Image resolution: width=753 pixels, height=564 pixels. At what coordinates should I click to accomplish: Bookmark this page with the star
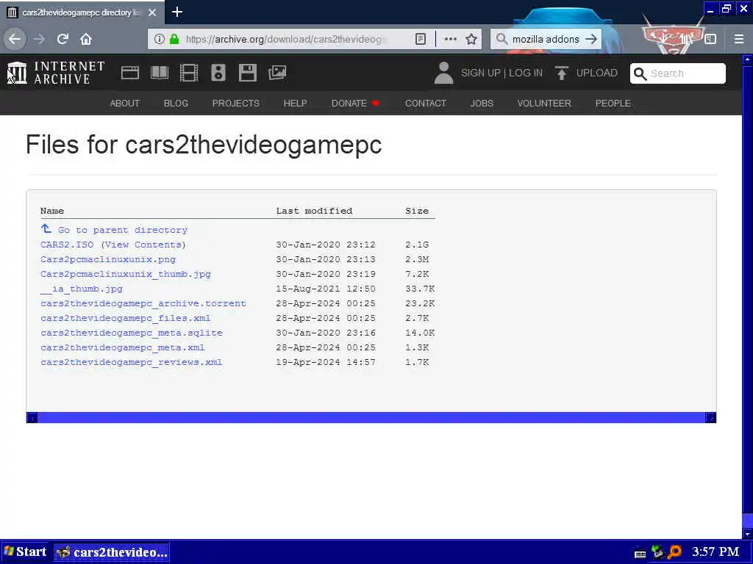point(471,39)
